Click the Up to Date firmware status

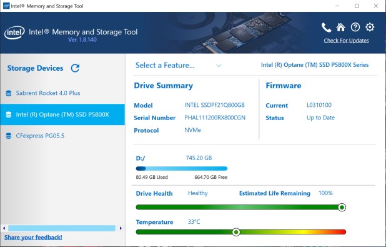click(x=321, y=118)
